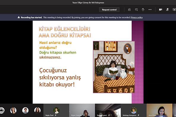Toggle the camera on or off
Viewport: 176px width, 117px height.
161,10
